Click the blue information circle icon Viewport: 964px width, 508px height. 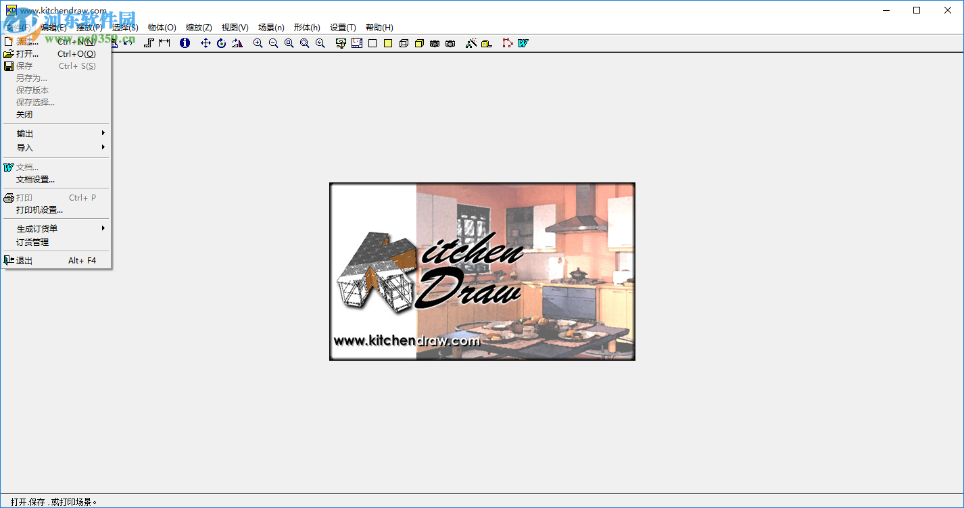pos(185,43)
